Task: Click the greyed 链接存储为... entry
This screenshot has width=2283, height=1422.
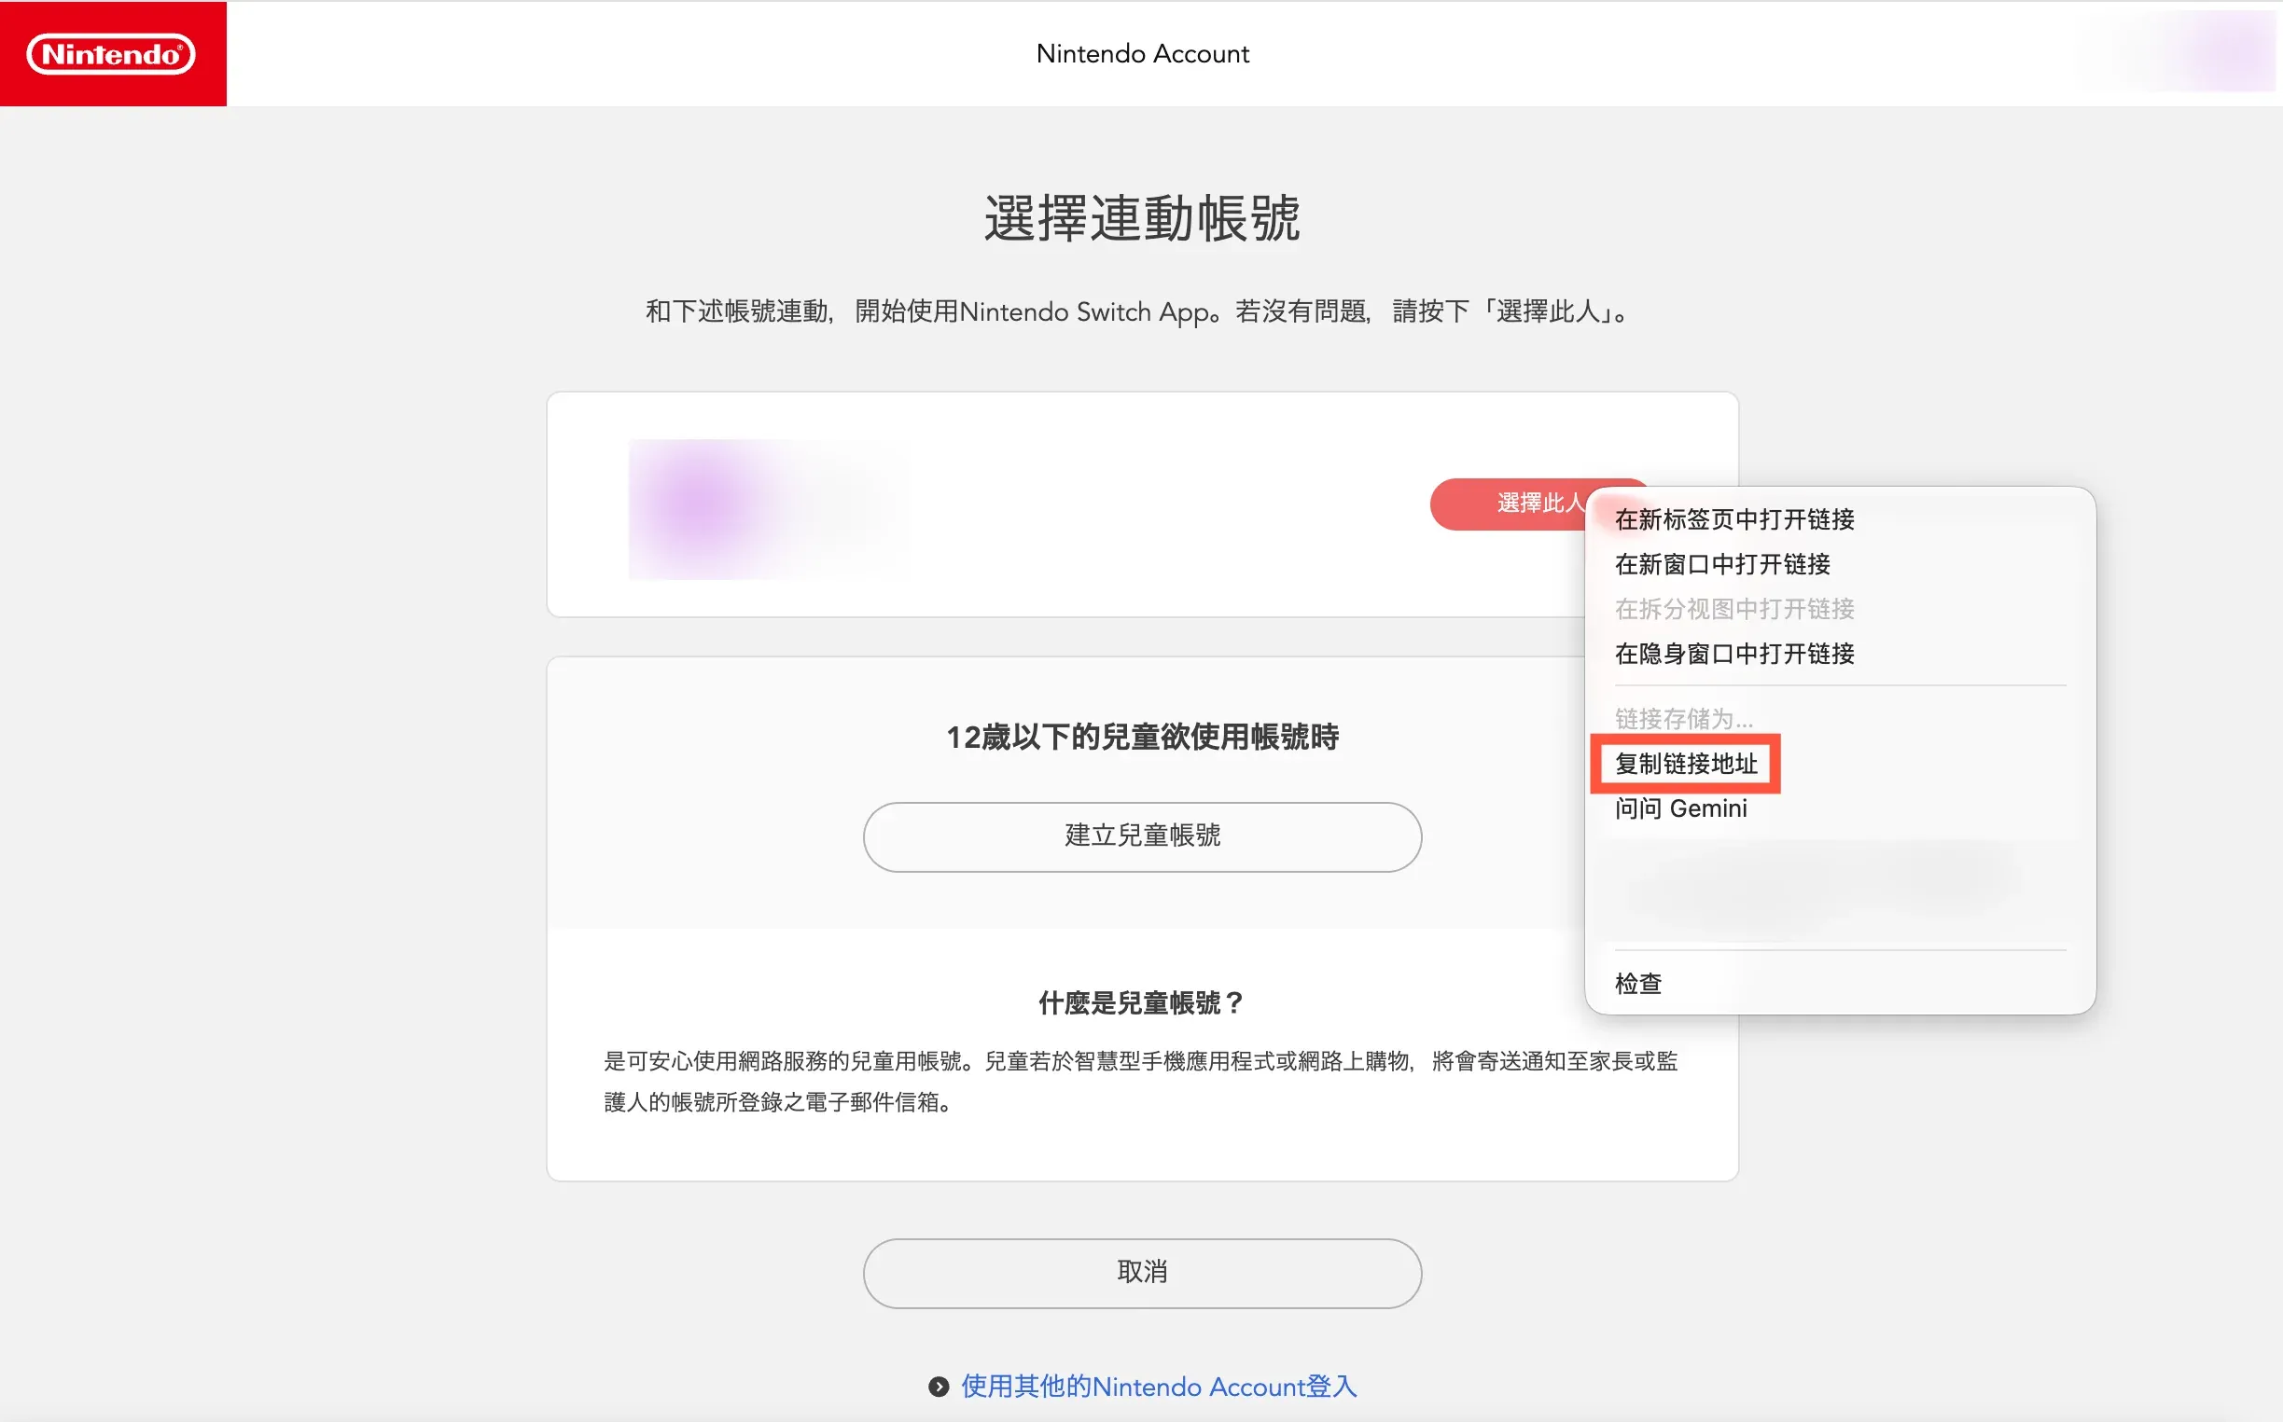Action: pos(1840,720)
